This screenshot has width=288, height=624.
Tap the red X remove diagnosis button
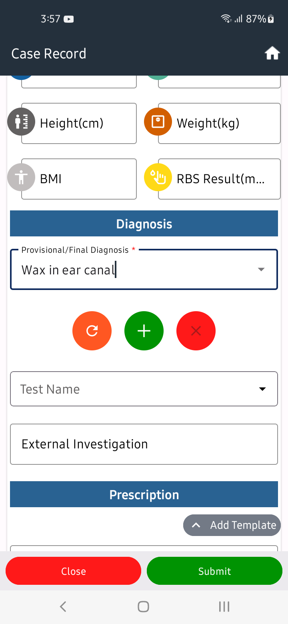click(196, 331)
